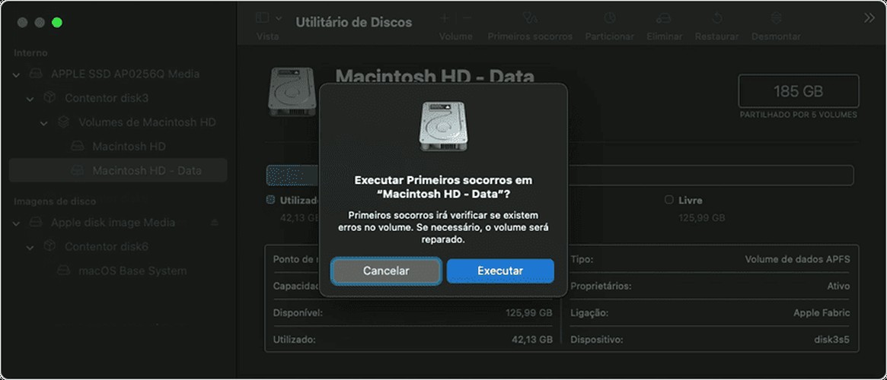Eject Apple disk image Media
Image resolution: width=887 pixels, height=380 pixels.
coord(215,223)
